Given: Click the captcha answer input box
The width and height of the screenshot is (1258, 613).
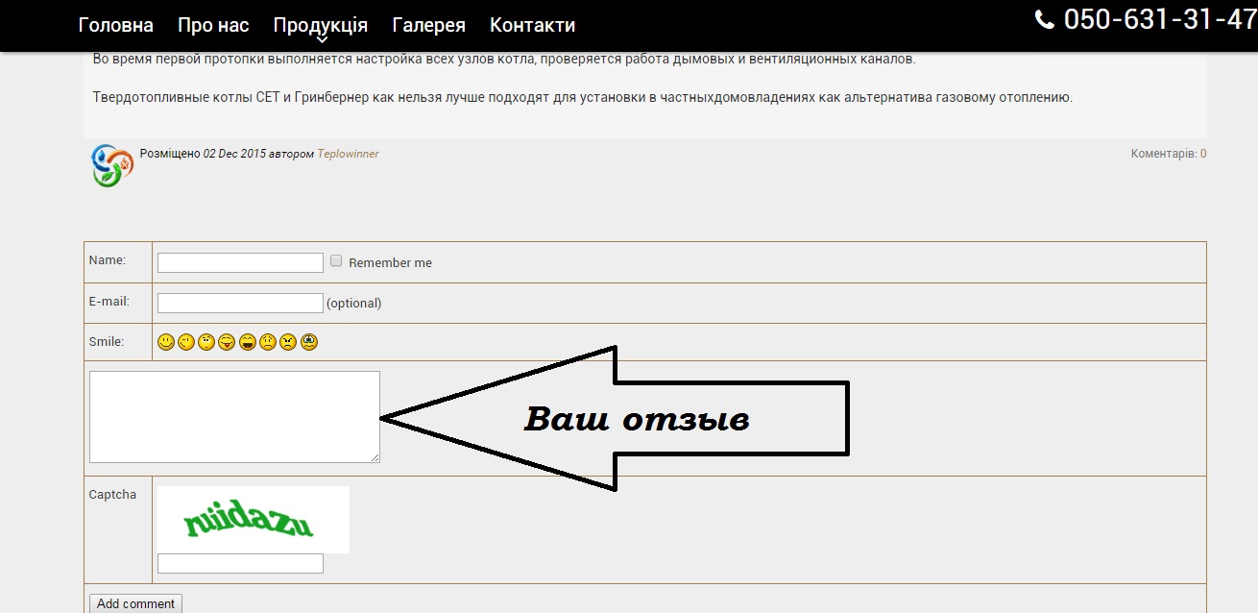Looking at the screenshot, I should tap(239, 563).
